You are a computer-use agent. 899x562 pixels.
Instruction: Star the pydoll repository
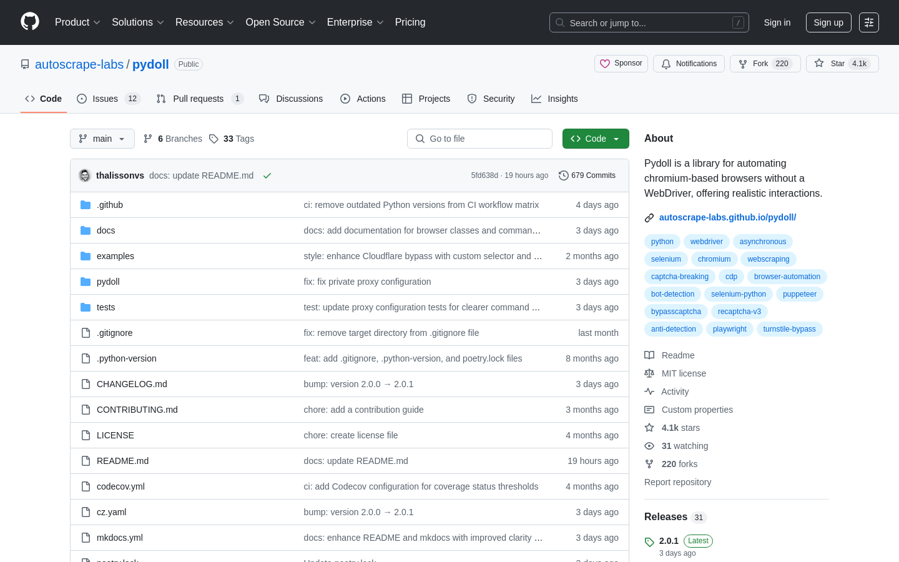842,64
